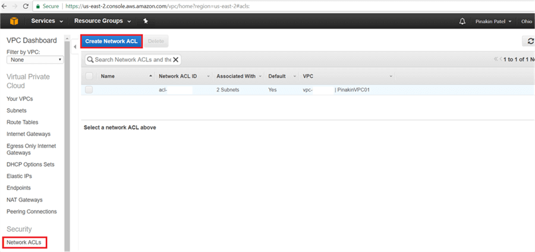
Task: Sort by Name column arrow
Action: [x=151, y=77]
